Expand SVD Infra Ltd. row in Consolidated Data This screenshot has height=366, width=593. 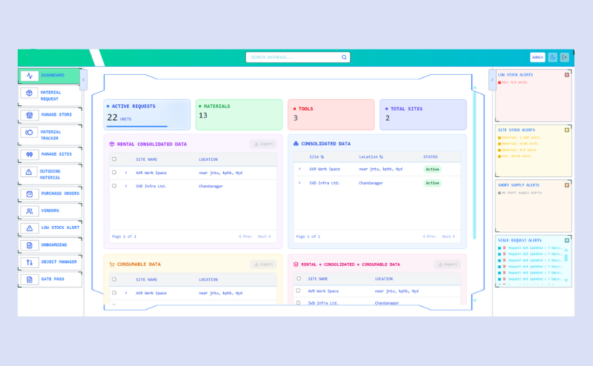point(299,183)
